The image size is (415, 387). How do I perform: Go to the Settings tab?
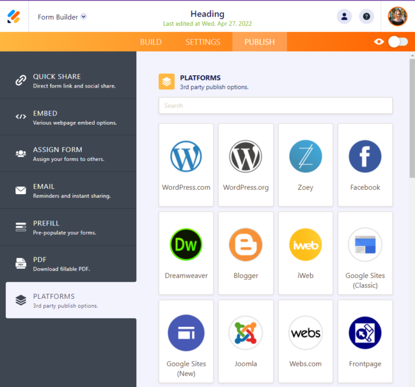203,42
